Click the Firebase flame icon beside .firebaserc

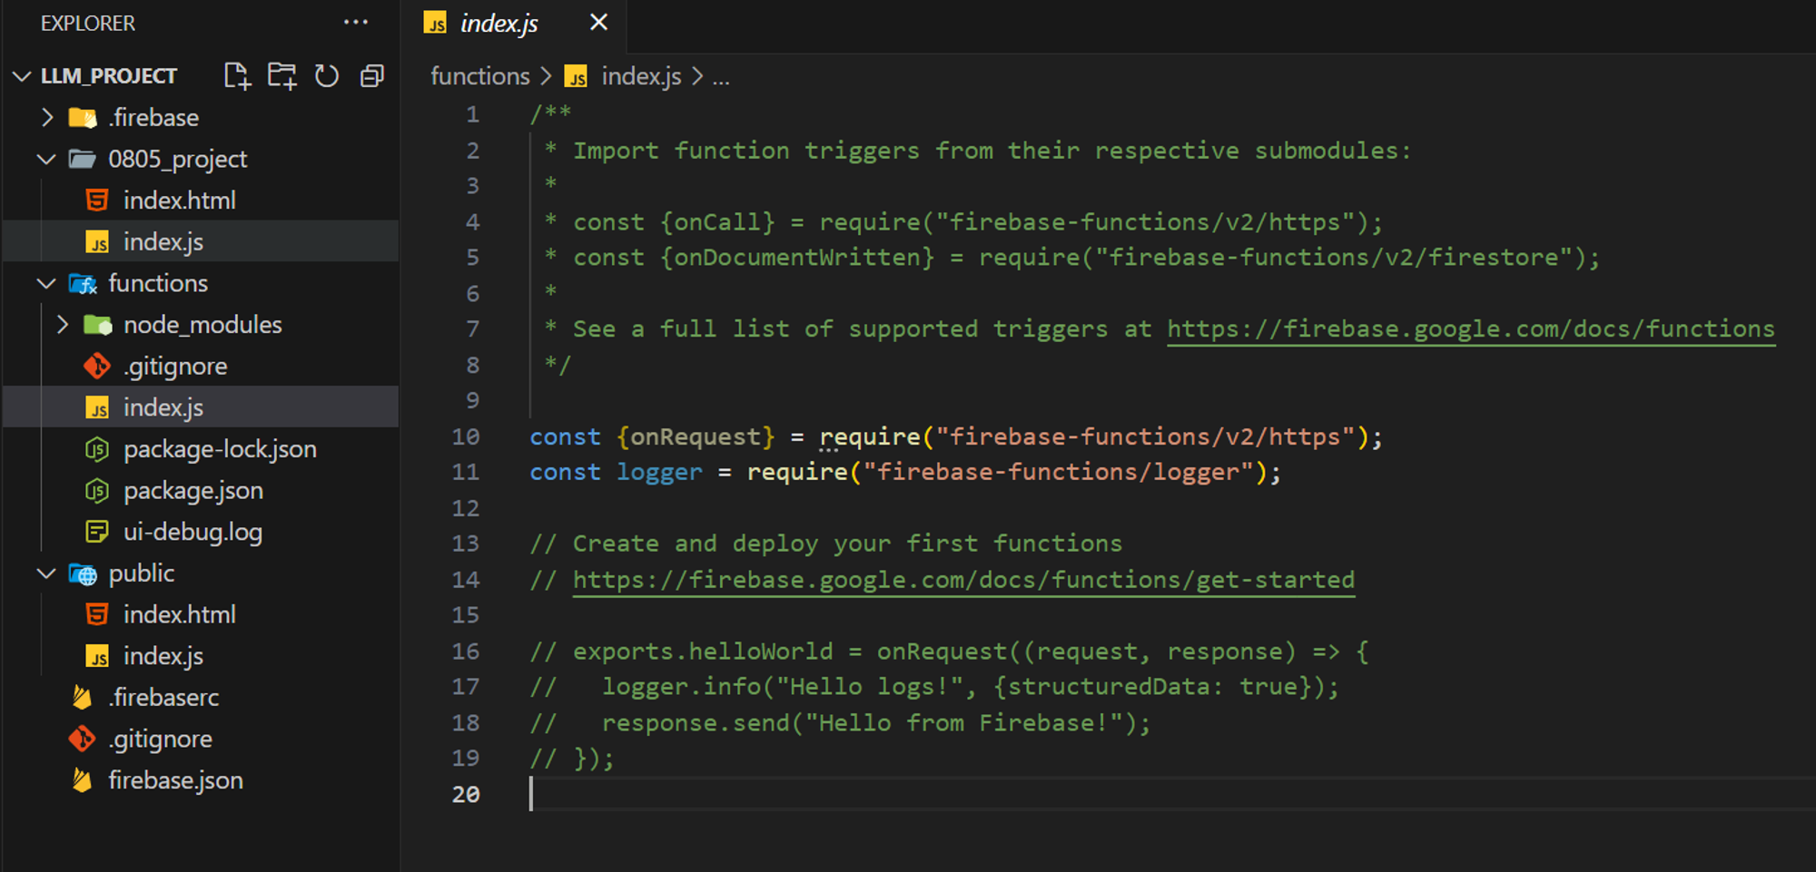pyautogui.click(x=82, y=698)
